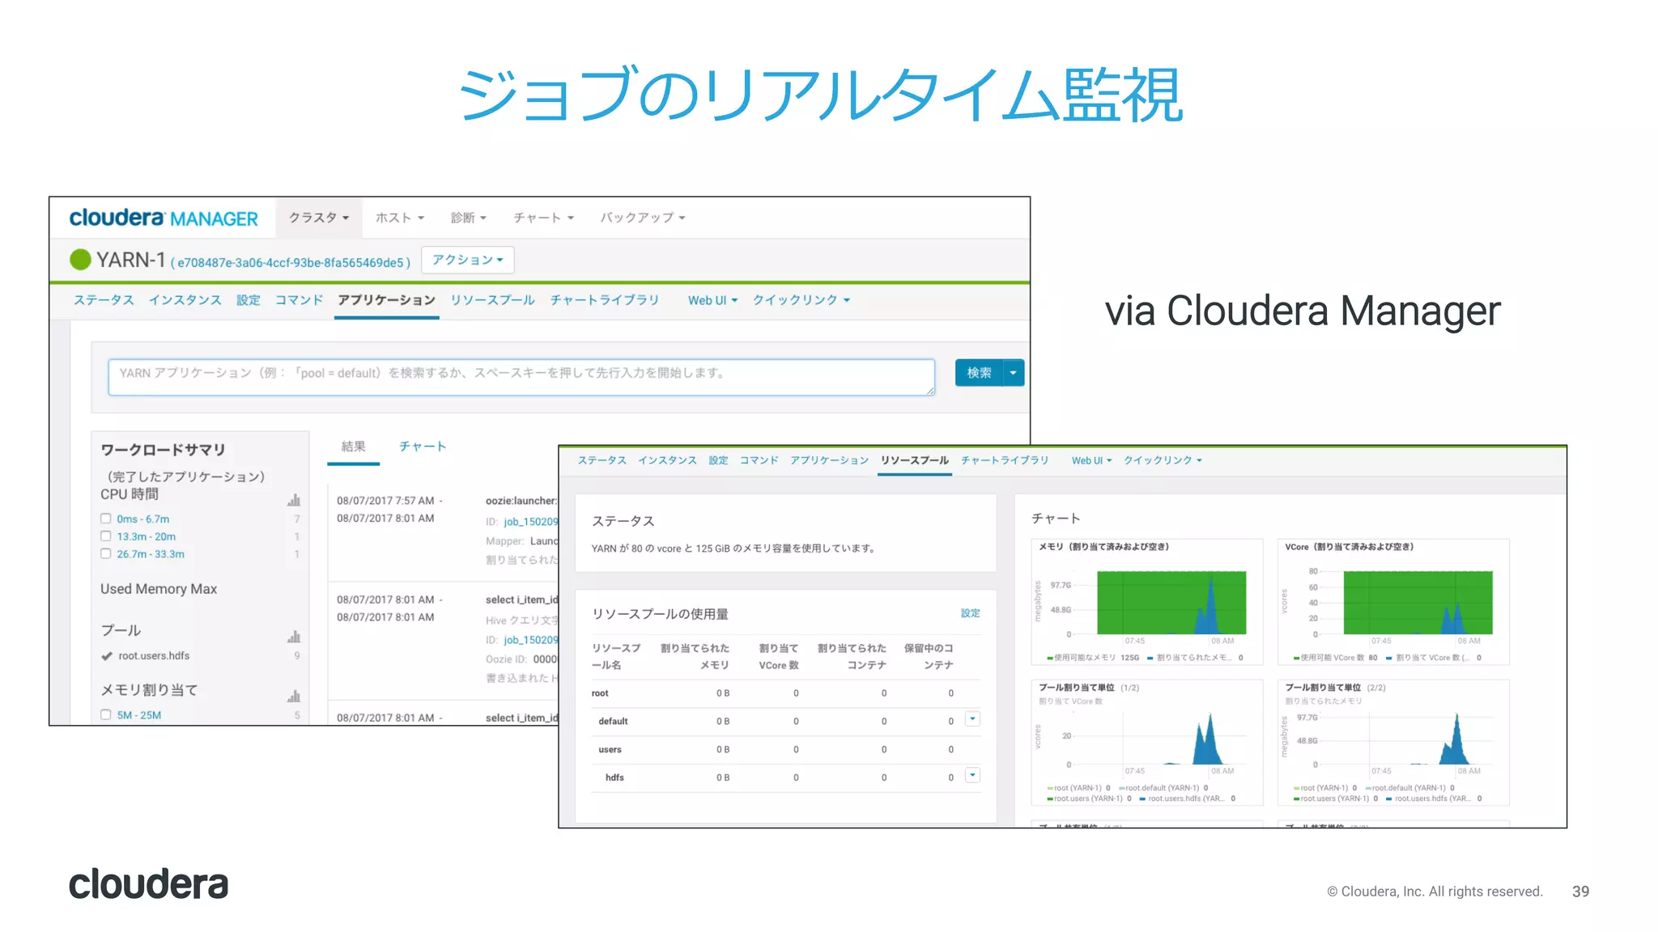Screen dimensions: 1658x932
Task: Click the 検索 search button
Action: [979, 373]
